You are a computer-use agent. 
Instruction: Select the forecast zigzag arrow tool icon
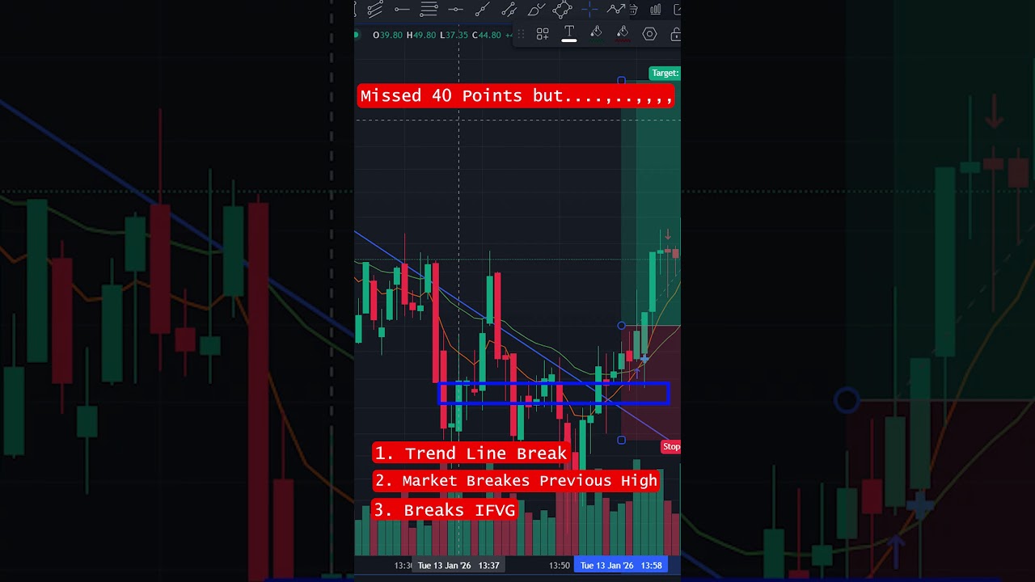(x=616, y=9)
